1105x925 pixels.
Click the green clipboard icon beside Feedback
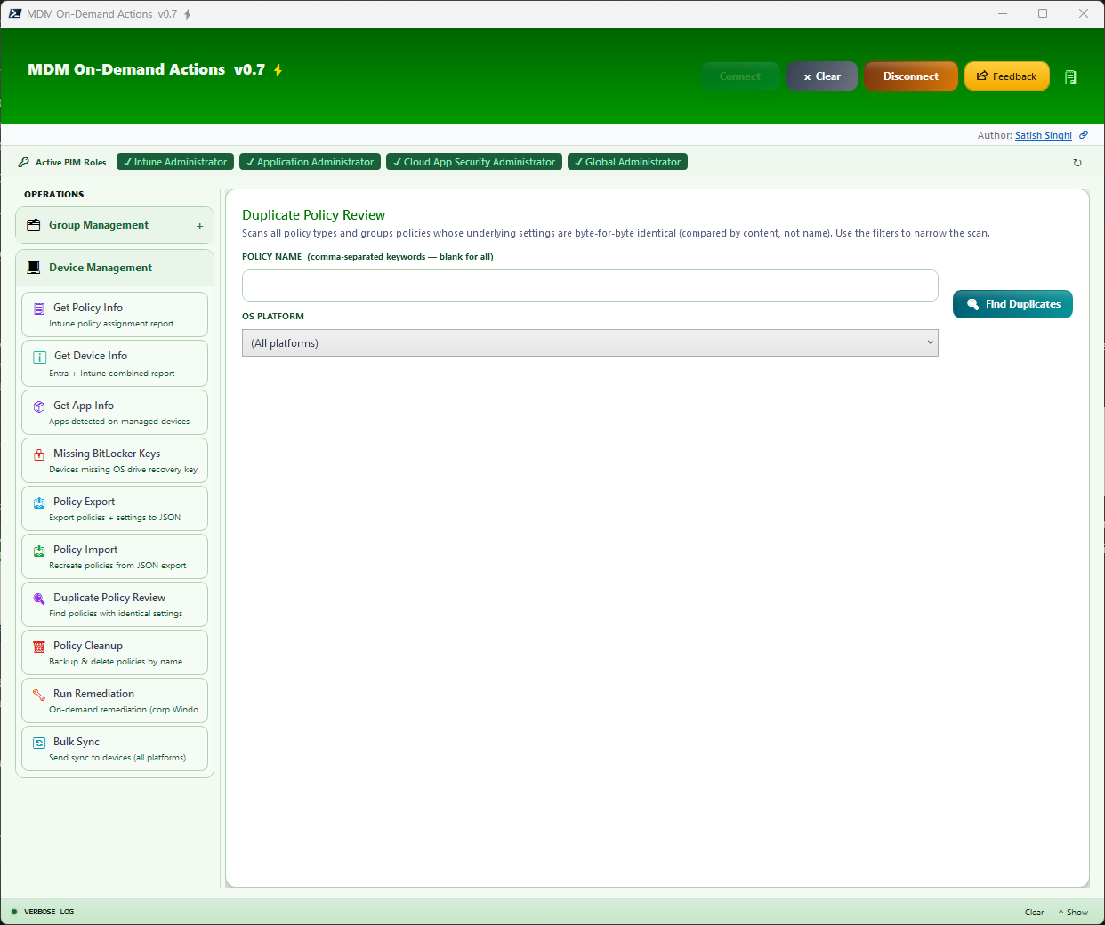[x=1070, y=77]
